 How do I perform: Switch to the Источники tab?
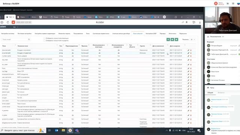tap(172, 33)
